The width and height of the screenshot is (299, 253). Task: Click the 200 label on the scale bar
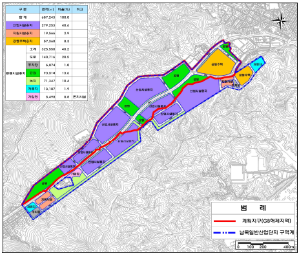click(263, 247)
